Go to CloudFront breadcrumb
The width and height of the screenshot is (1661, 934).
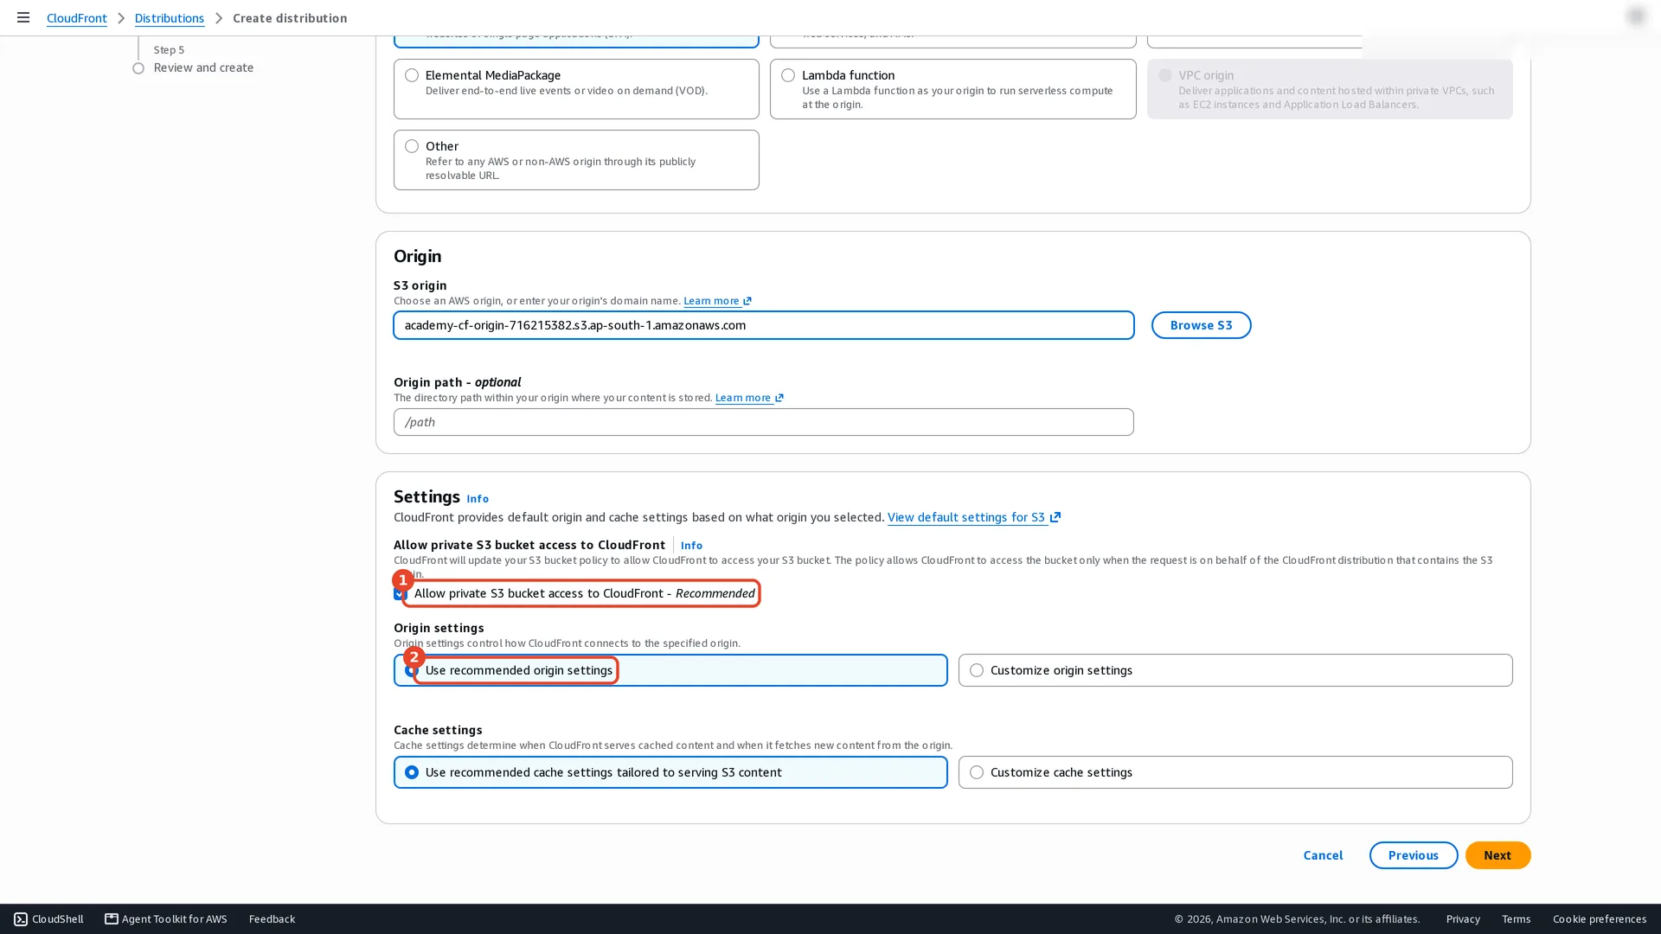click(x=77, y=18)
